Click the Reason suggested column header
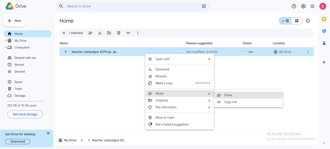The image size is (330, 149). [x=199, y=43]
